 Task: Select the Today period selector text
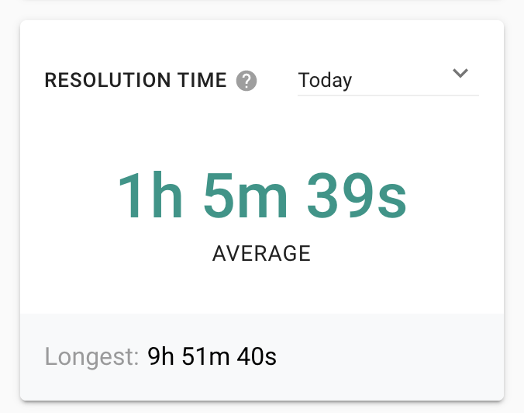pos(325,81)
